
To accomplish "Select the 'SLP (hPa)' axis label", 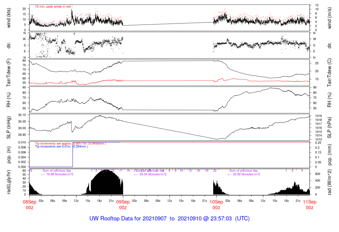I will click(x=329, y=128).
